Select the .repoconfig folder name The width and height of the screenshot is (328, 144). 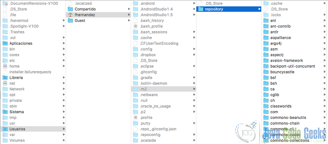click(x=150, y=135)
